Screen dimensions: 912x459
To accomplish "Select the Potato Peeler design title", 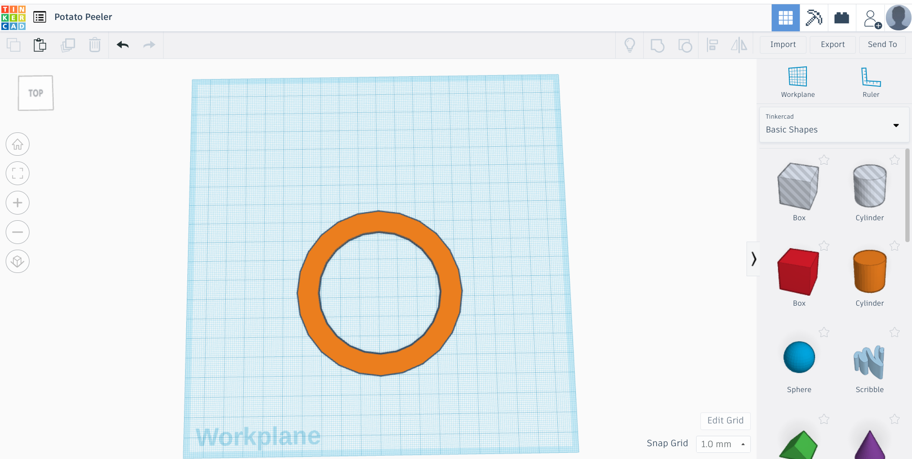I will (83, 17).
